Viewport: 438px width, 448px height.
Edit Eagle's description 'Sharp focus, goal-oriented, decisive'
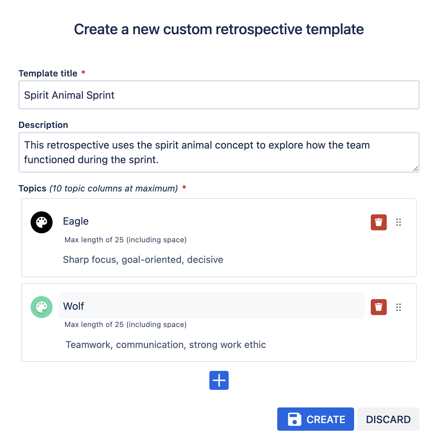143,260
